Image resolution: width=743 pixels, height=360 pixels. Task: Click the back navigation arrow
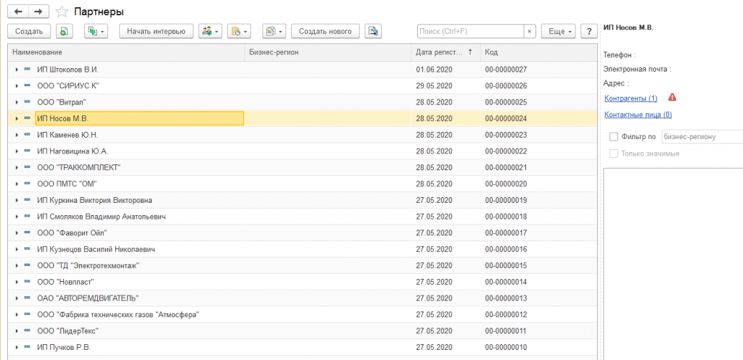point(18,12)
